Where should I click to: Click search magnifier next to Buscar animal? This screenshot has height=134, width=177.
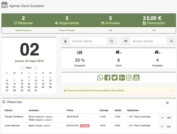click(171, 41)
